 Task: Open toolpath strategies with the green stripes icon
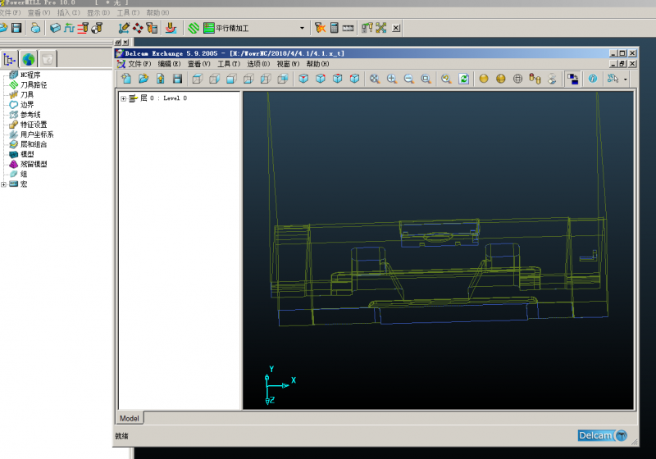194,28
